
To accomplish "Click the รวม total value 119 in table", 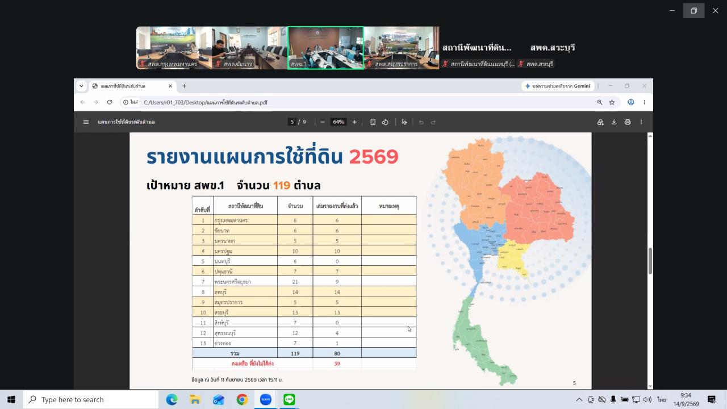I will 295,353.
